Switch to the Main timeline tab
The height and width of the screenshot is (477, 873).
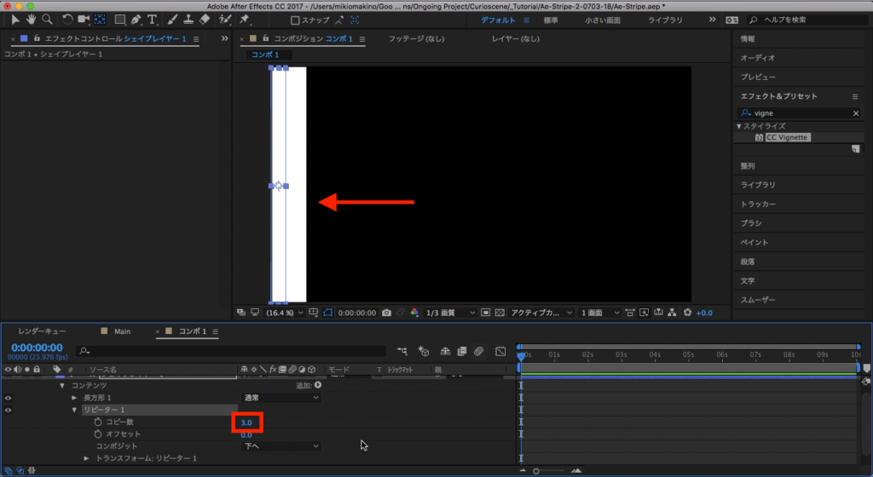coord(122,331)
